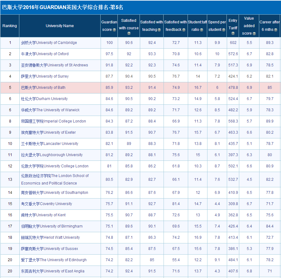The image size is (281, 278).
Task: Click LSE's value added score 4.5
Action: [x=249, y=180]
